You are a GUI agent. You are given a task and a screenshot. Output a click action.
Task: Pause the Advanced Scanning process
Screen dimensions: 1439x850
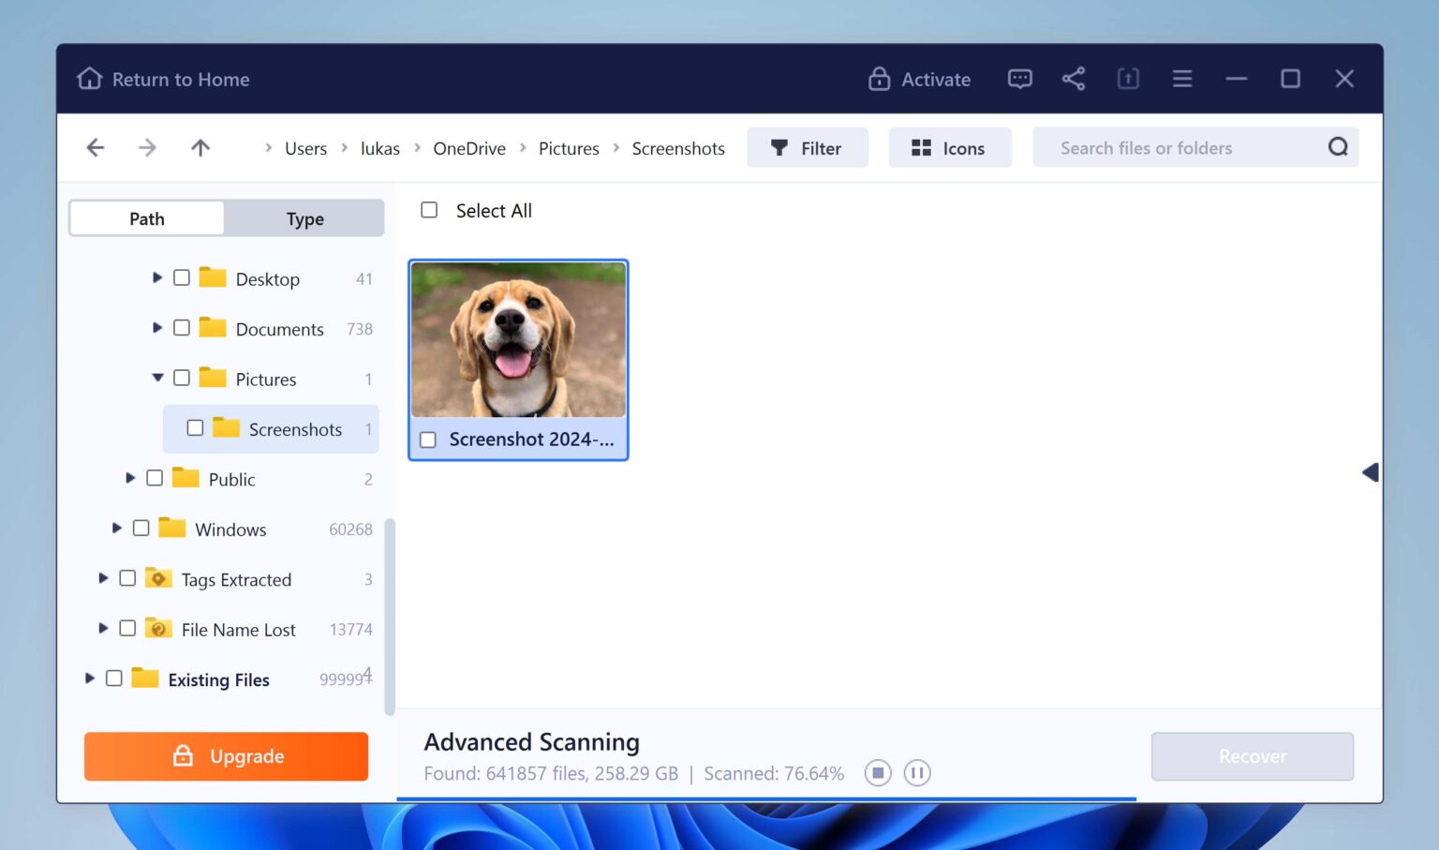pos(916,772)
